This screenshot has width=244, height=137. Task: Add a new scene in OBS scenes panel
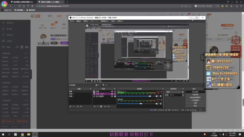tap(70, 107)
